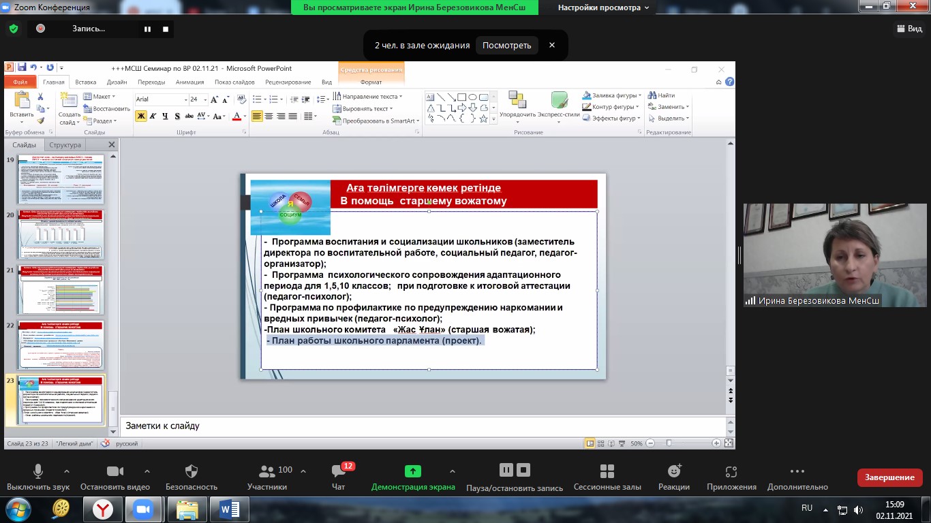Open Breakout Rooms (Сессионные залы)
This screenshot has height=523, width=931.
607,473
